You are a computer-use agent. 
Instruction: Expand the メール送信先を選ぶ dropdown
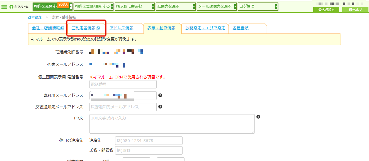[x=235, y=6]
